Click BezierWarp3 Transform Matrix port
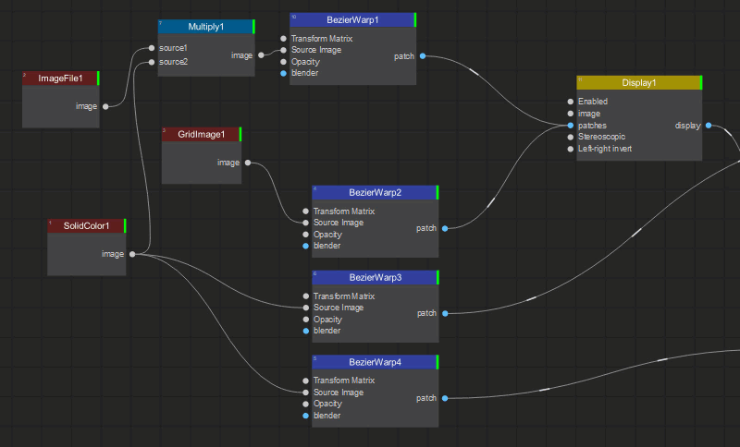740x447 pixels. coord(306,296)
